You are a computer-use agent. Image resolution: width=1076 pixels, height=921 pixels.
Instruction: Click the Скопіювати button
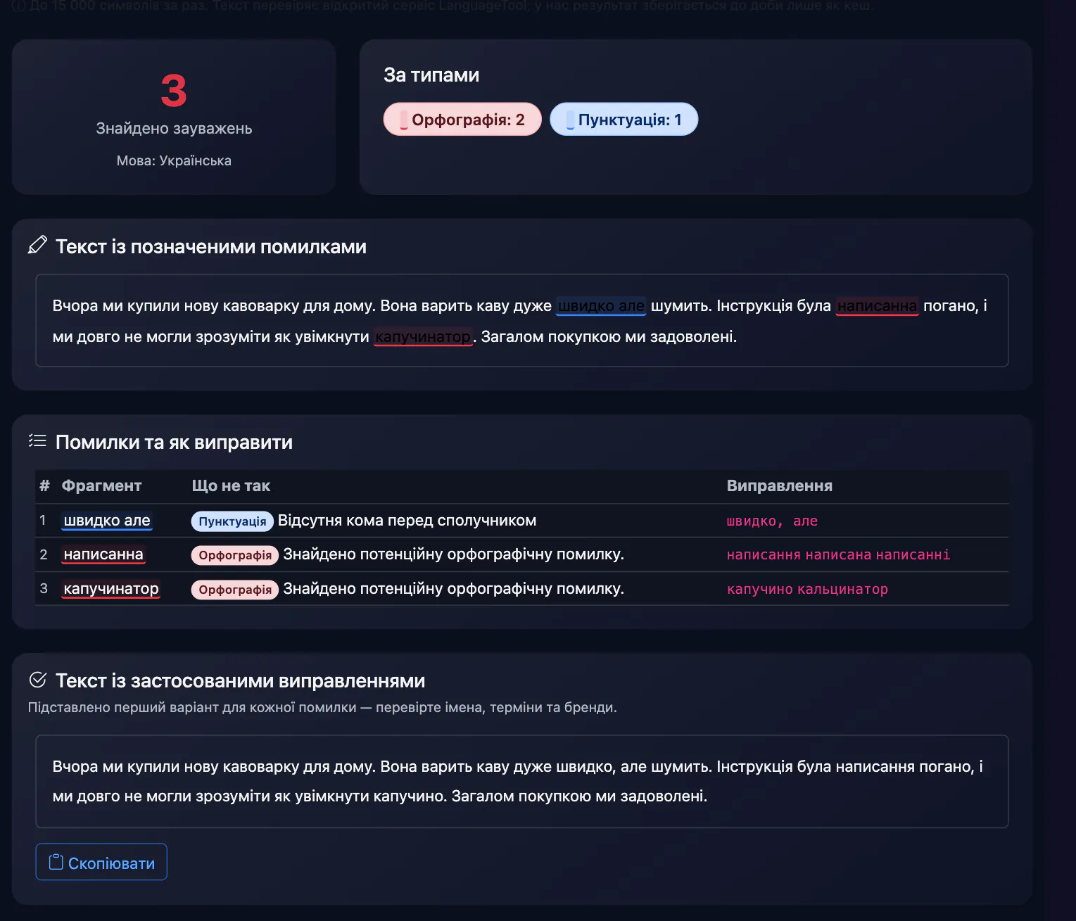point(101,862)
